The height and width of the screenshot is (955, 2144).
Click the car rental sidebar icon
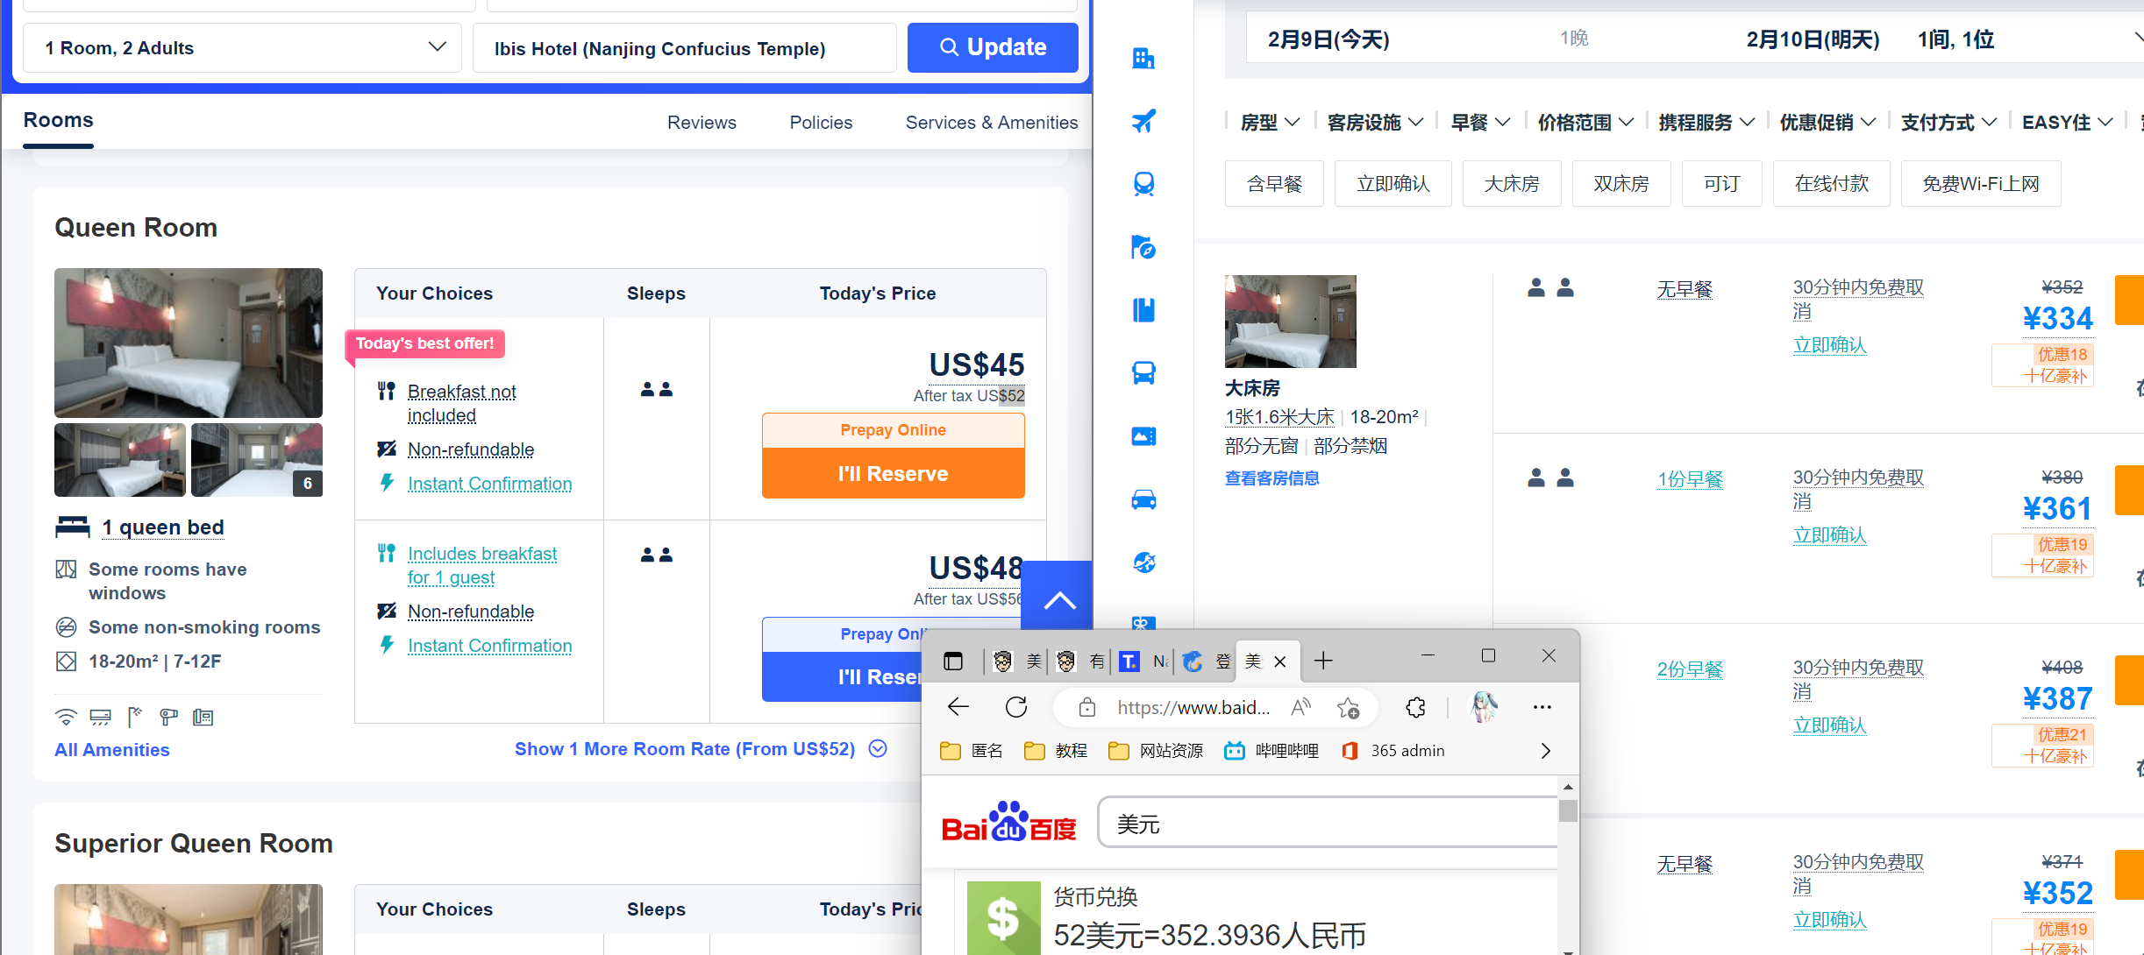pyautogui.click(x=1143, y=499)
